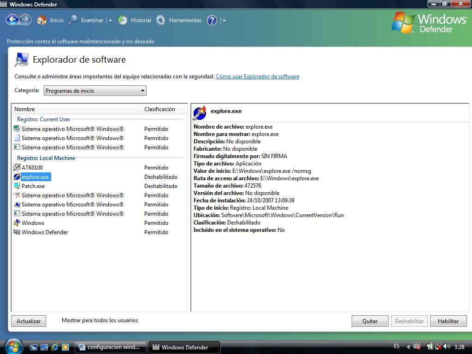Click the Valor de inicio line with /nomsg
Image resolution: width=472 pixels, height=354 pixels.
(252, 171)
